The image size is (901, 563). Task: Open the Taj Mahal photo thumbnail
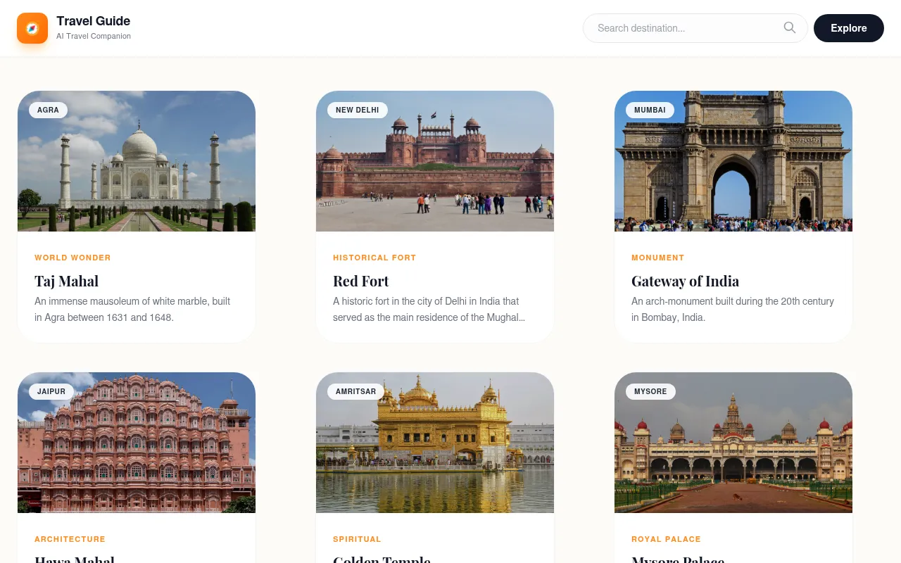[137, 161]
